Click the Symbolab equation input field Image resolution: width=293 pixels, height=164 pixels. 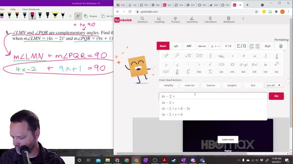pyautogui.click(x=213, y=96)
